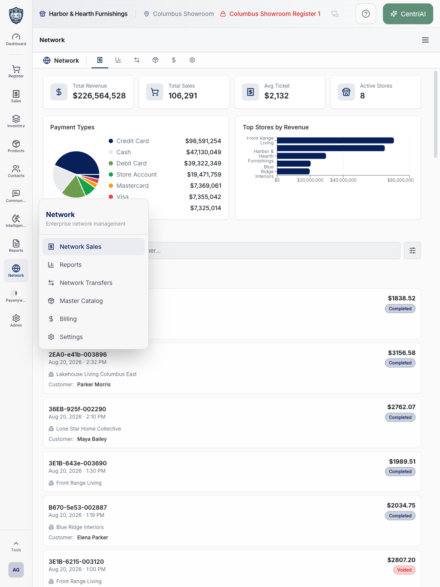Go to Sales in the sidebar
The image size is (440, 587).
16,96
